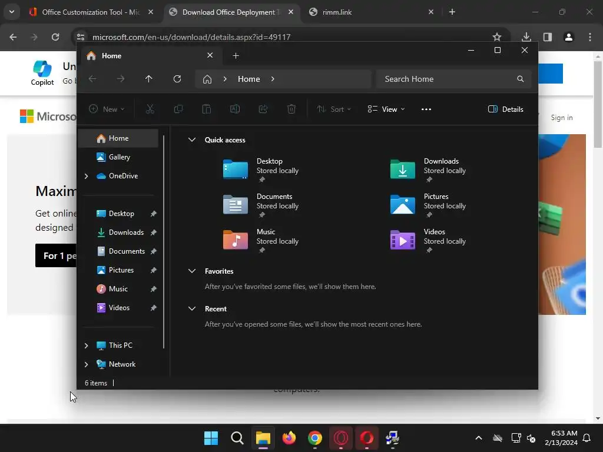This screenshot has height=452, width=603.
Task: Select Videos in the navigation sidebar
Action: pos(118,307)
